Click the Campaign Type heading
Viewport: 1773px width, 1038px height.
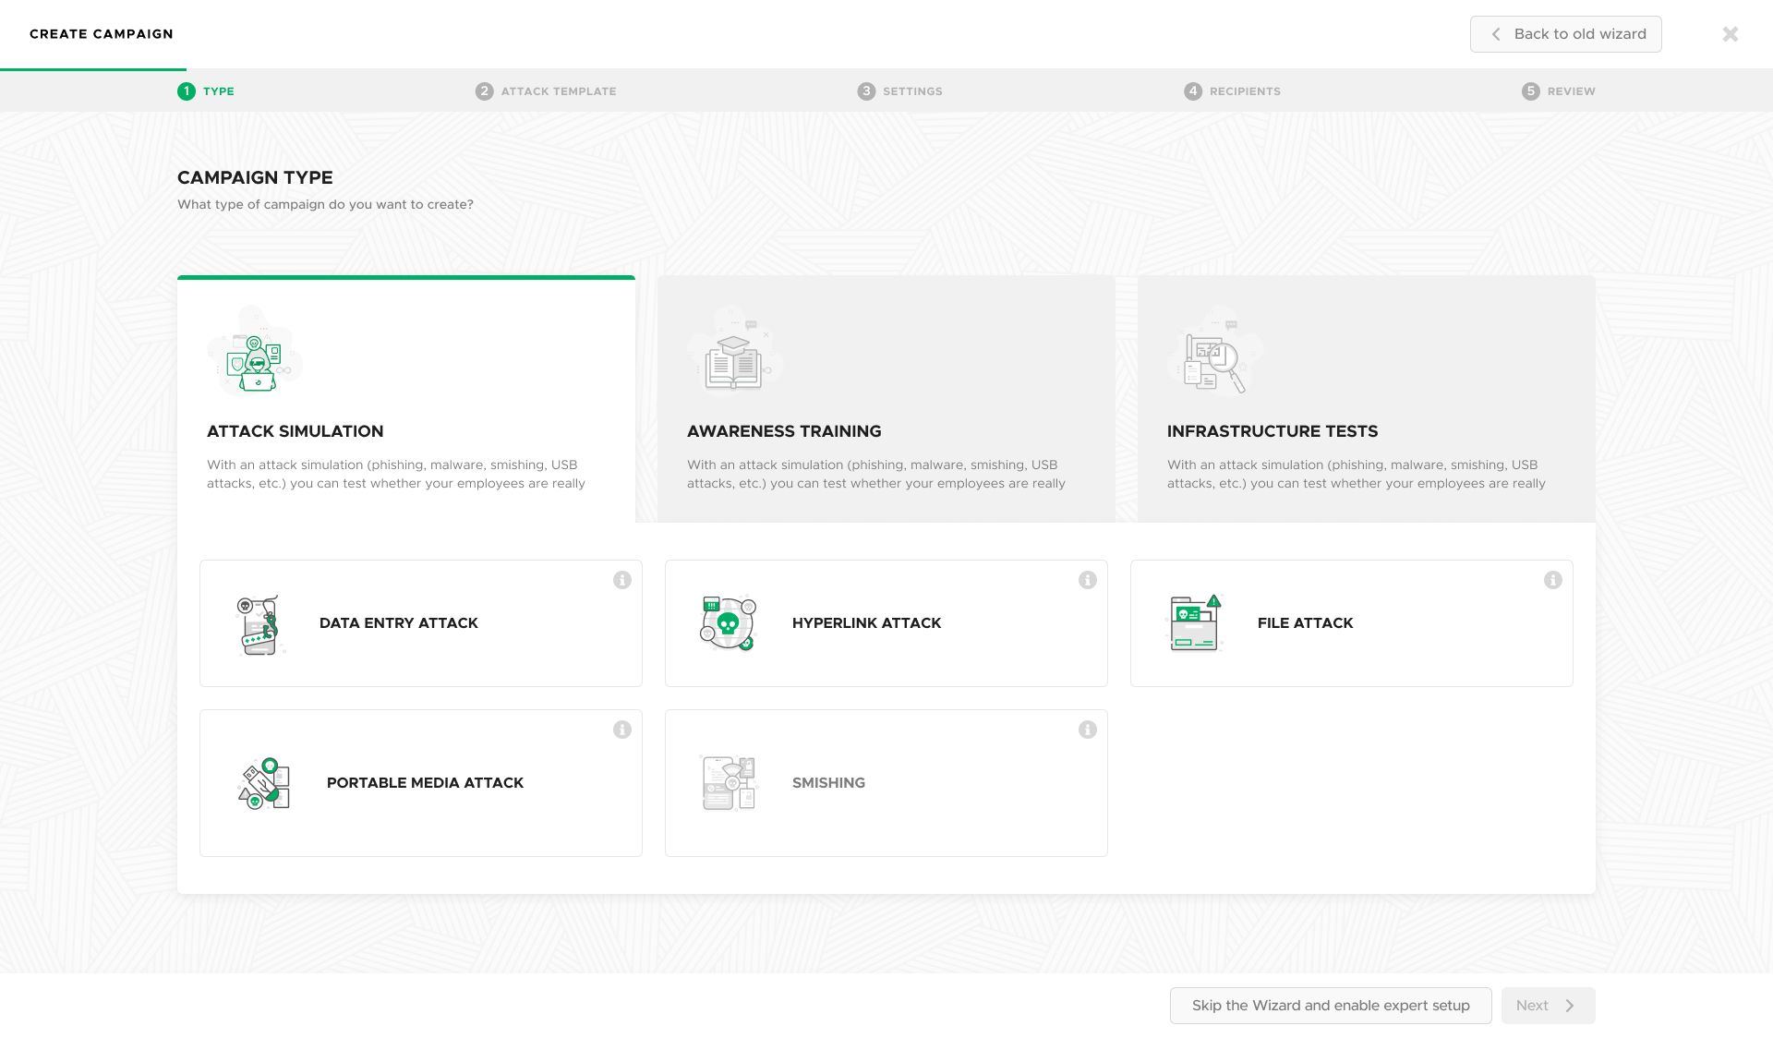tap(255, 177)
